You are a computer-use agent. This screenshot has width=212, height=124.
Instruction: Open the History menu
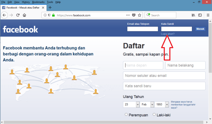point(26,2)
